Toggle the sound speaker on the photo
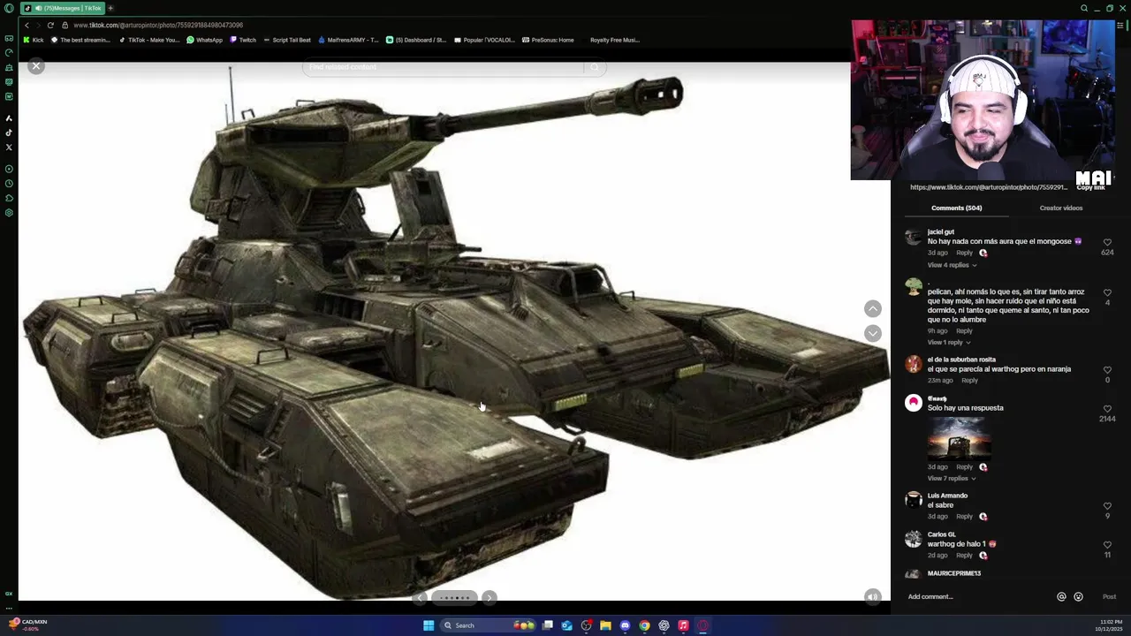1131x636 pixels. point(872,597)
